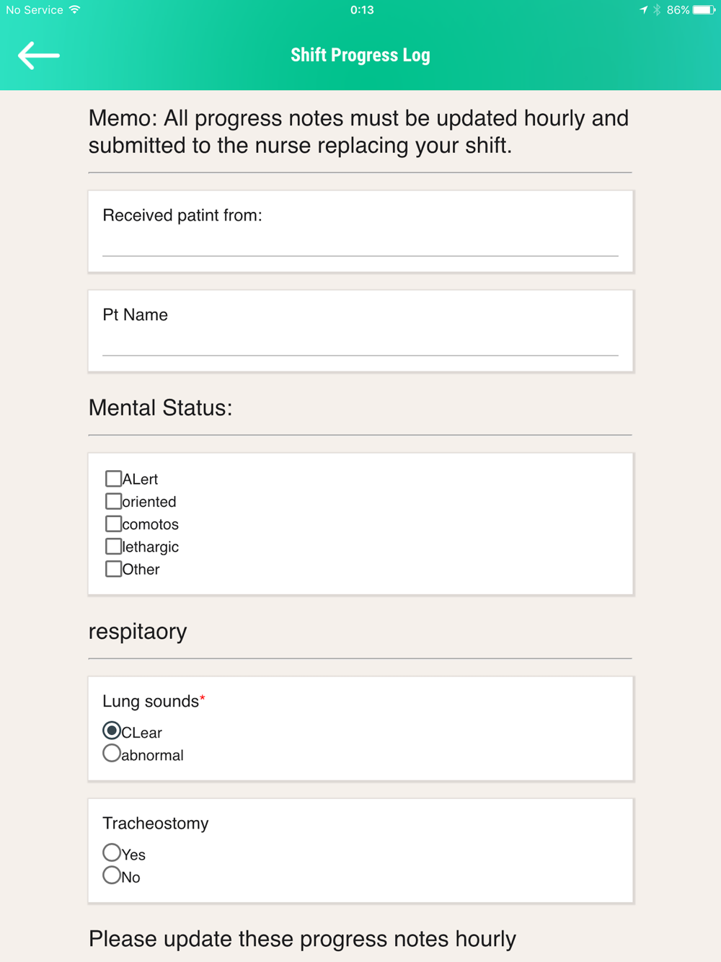Choose Yes for Tracheostomy
The width and height of the screenshot is (721, 962).
tap(112, 853)
